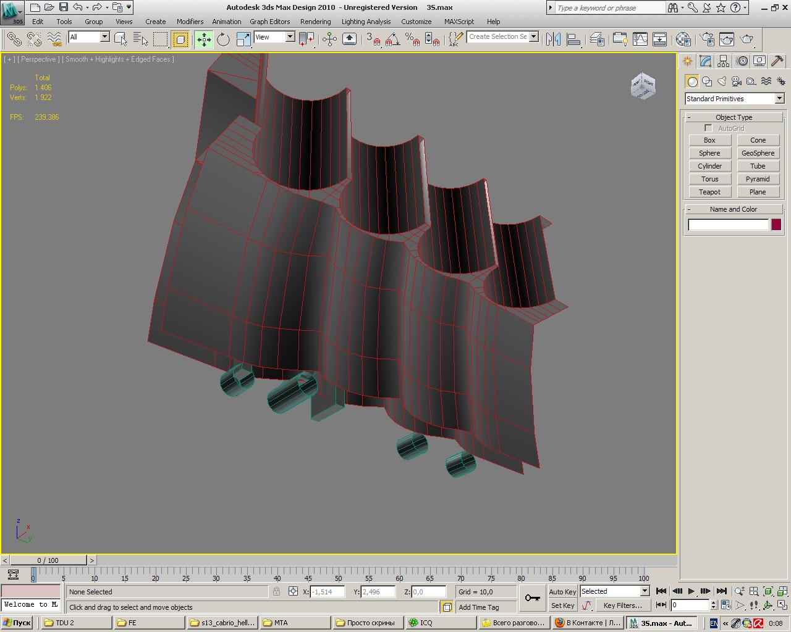Click the object color swatch

click(x=776, y=225)
